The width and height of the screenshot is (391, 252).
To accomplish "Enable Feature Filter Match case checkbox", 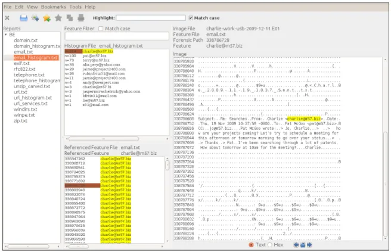I will [101, 29].
